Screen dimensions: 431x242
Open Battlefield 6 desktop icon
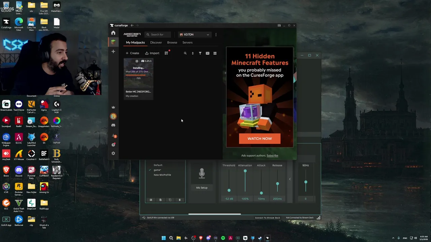pyautogui.click(x=44, y=155)
